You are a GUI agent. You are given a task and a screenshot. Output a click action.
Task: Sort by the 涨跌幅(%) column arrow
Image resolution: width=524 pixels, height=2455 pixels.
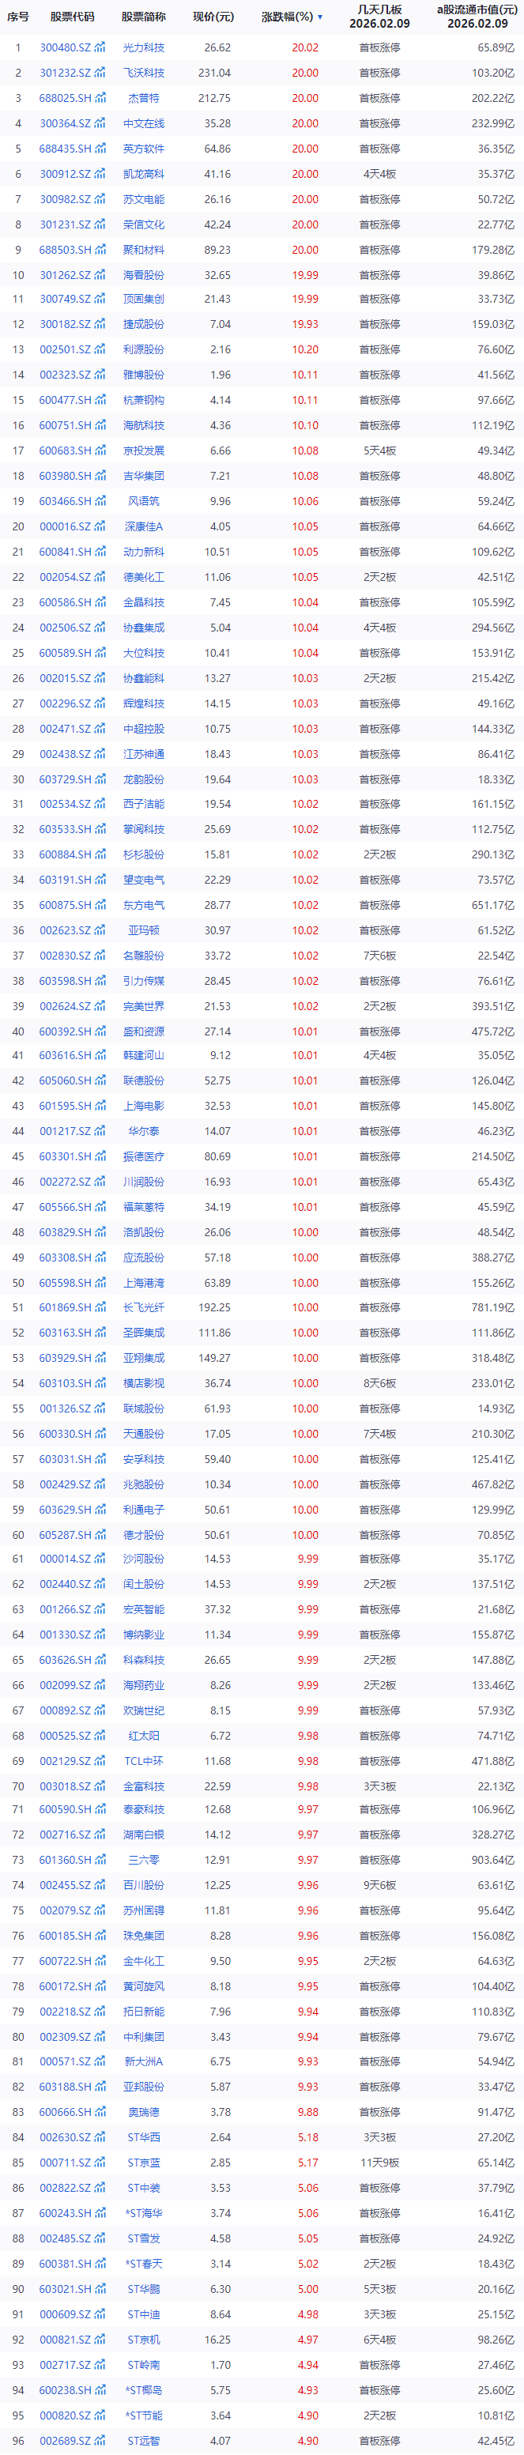coord(320,17)
